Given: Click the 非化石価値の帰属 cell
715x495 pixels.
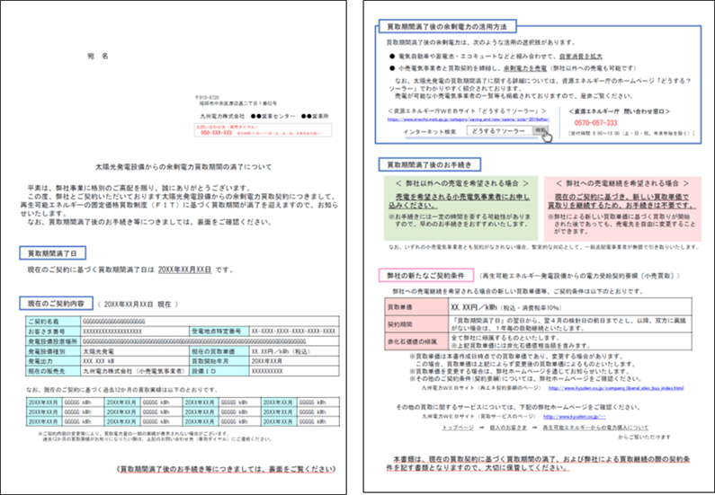Looking at the screenshot, I should pos(416,341).
